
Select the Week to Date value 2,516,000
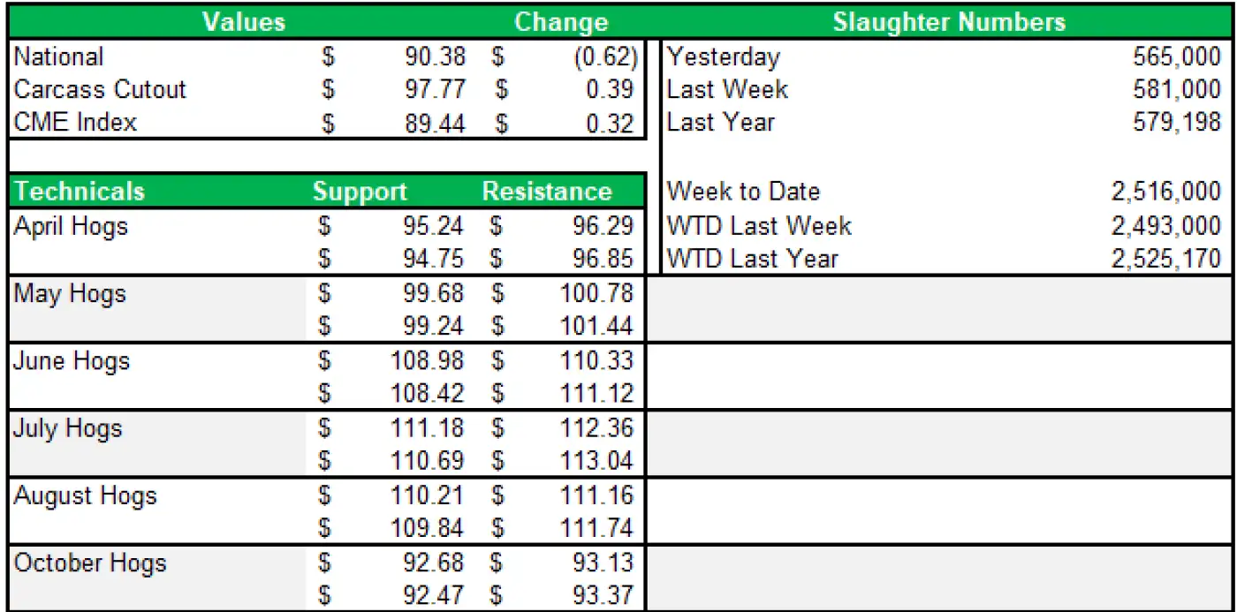[x=1165, y=192]
